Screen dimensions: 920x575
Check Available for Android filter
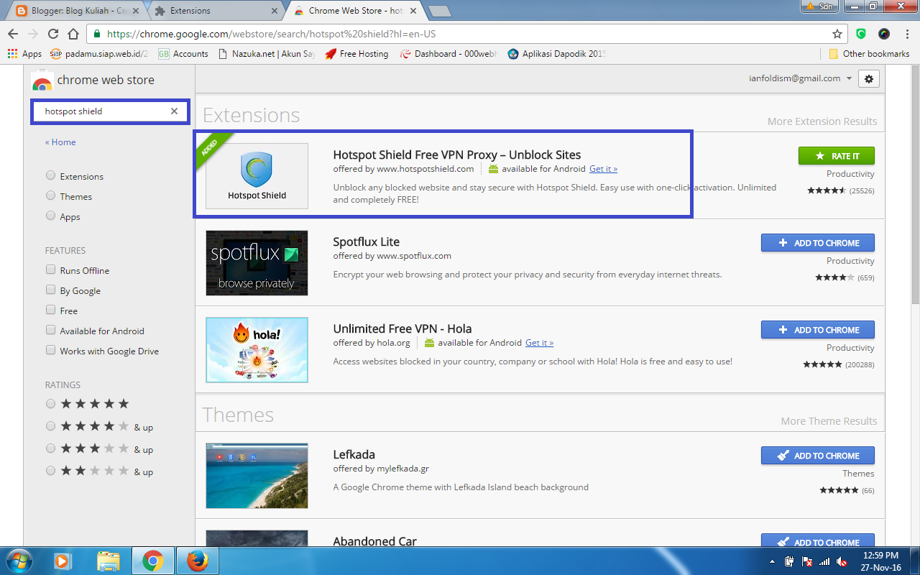pyautogui.click(x=50, y=330)
